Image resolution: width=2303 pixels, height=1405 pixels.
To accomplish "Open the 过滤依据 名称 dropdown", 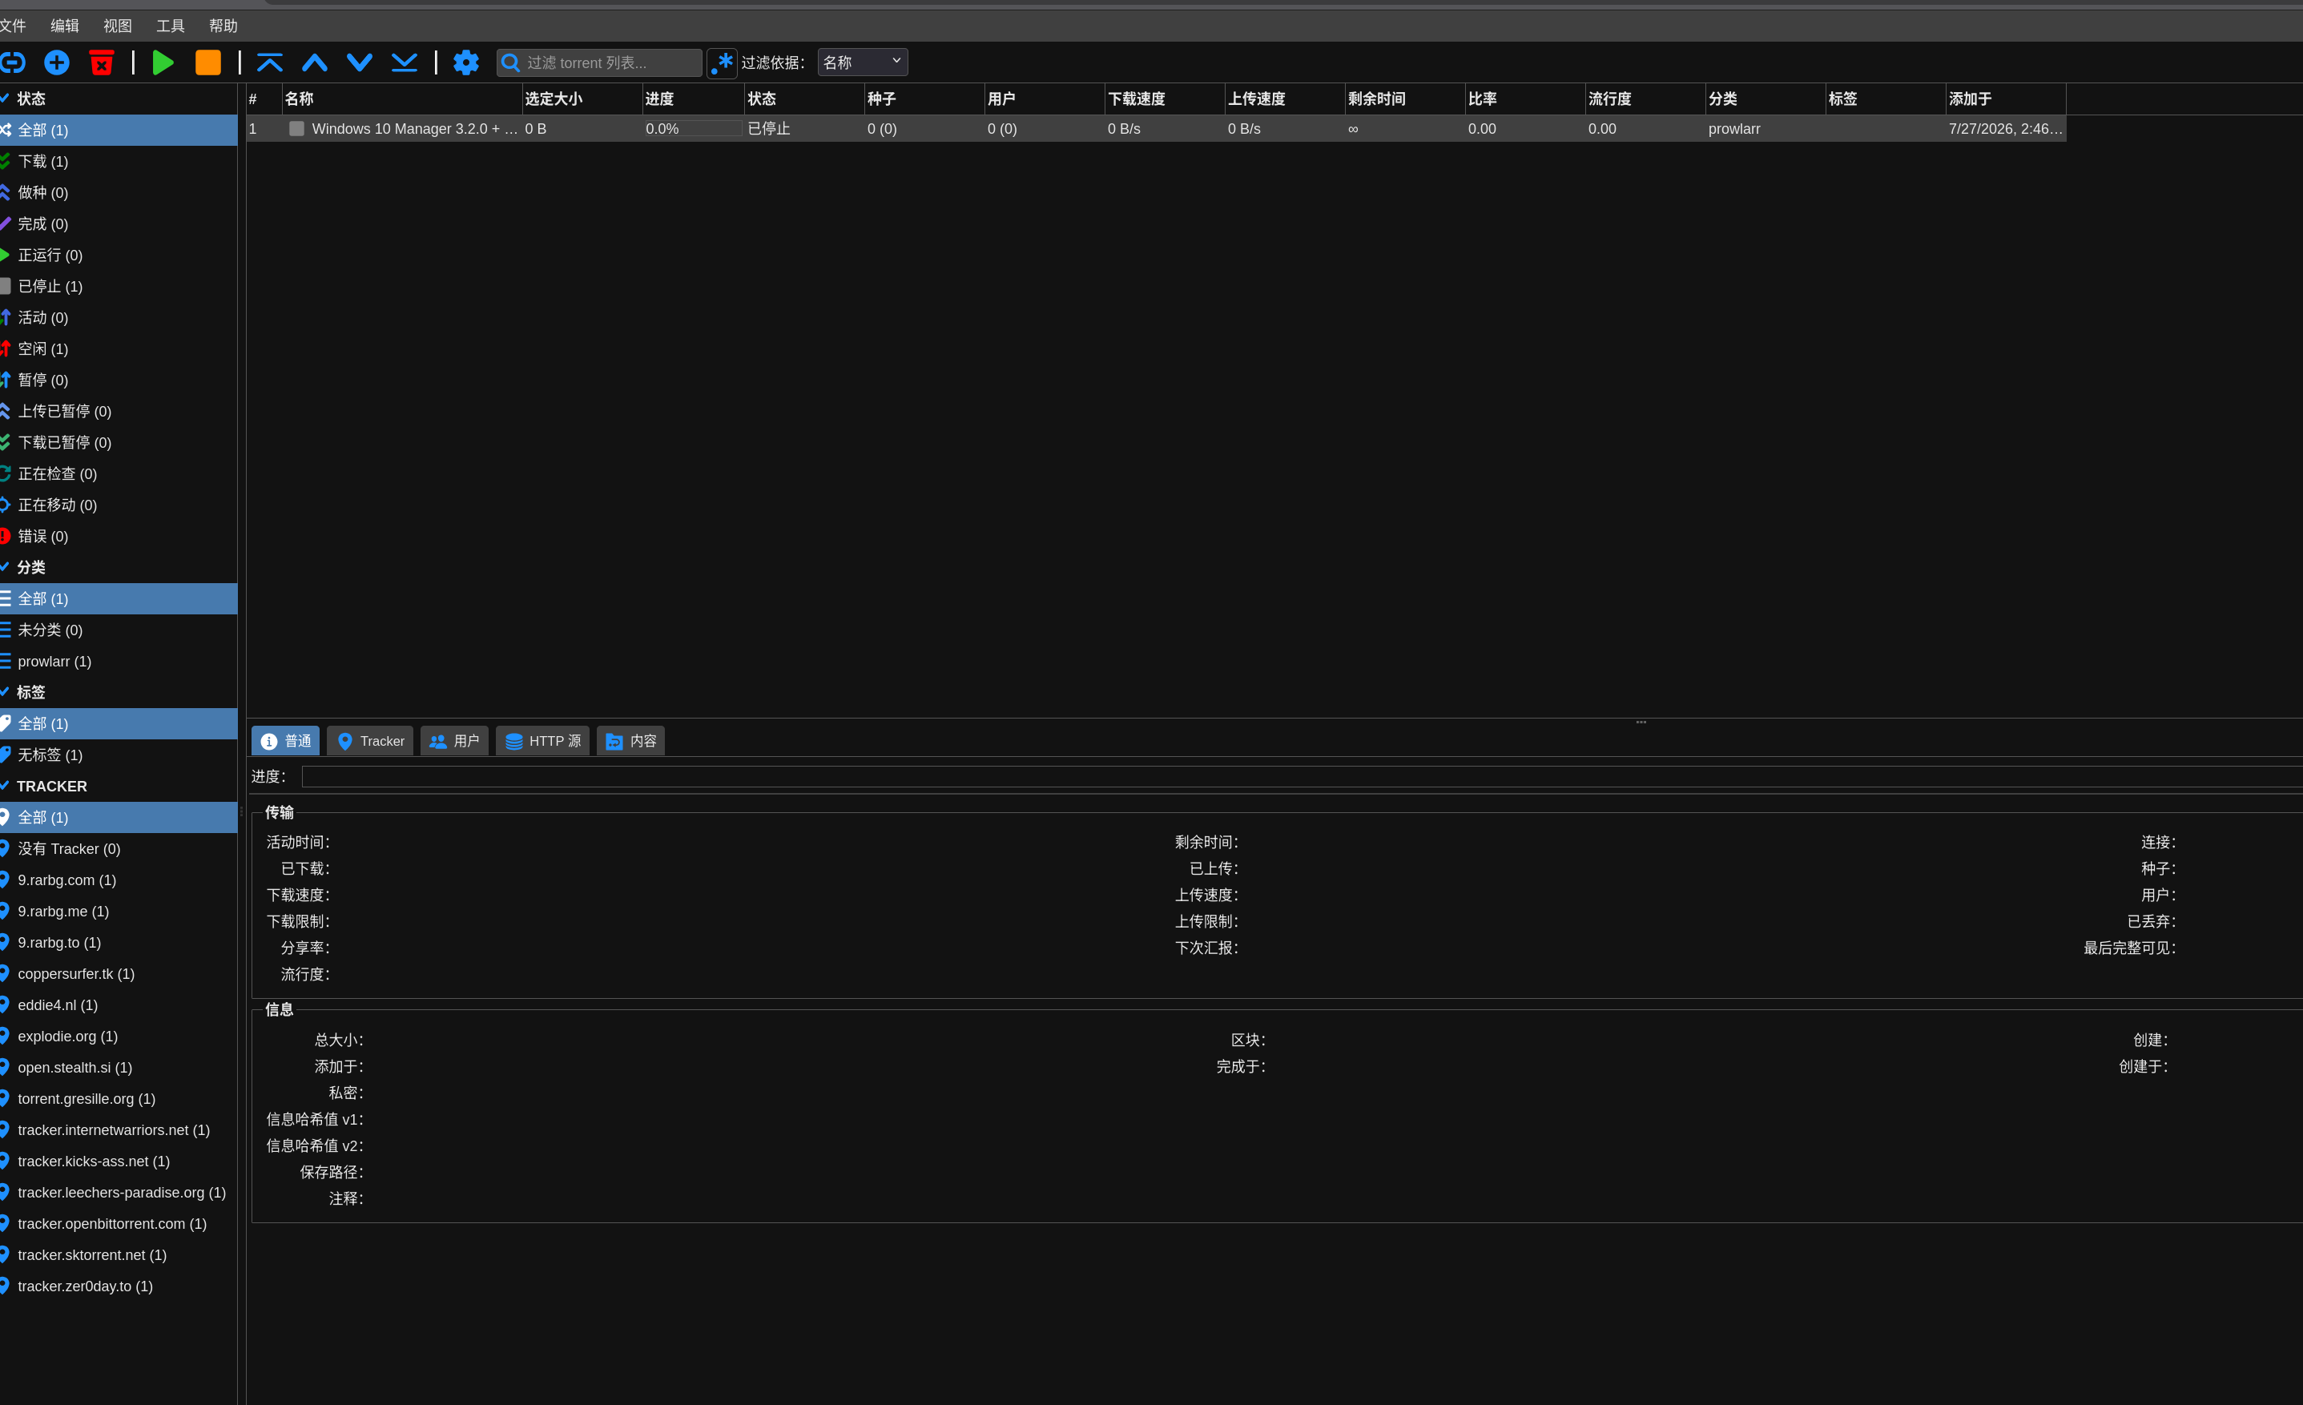I will 863,62.
